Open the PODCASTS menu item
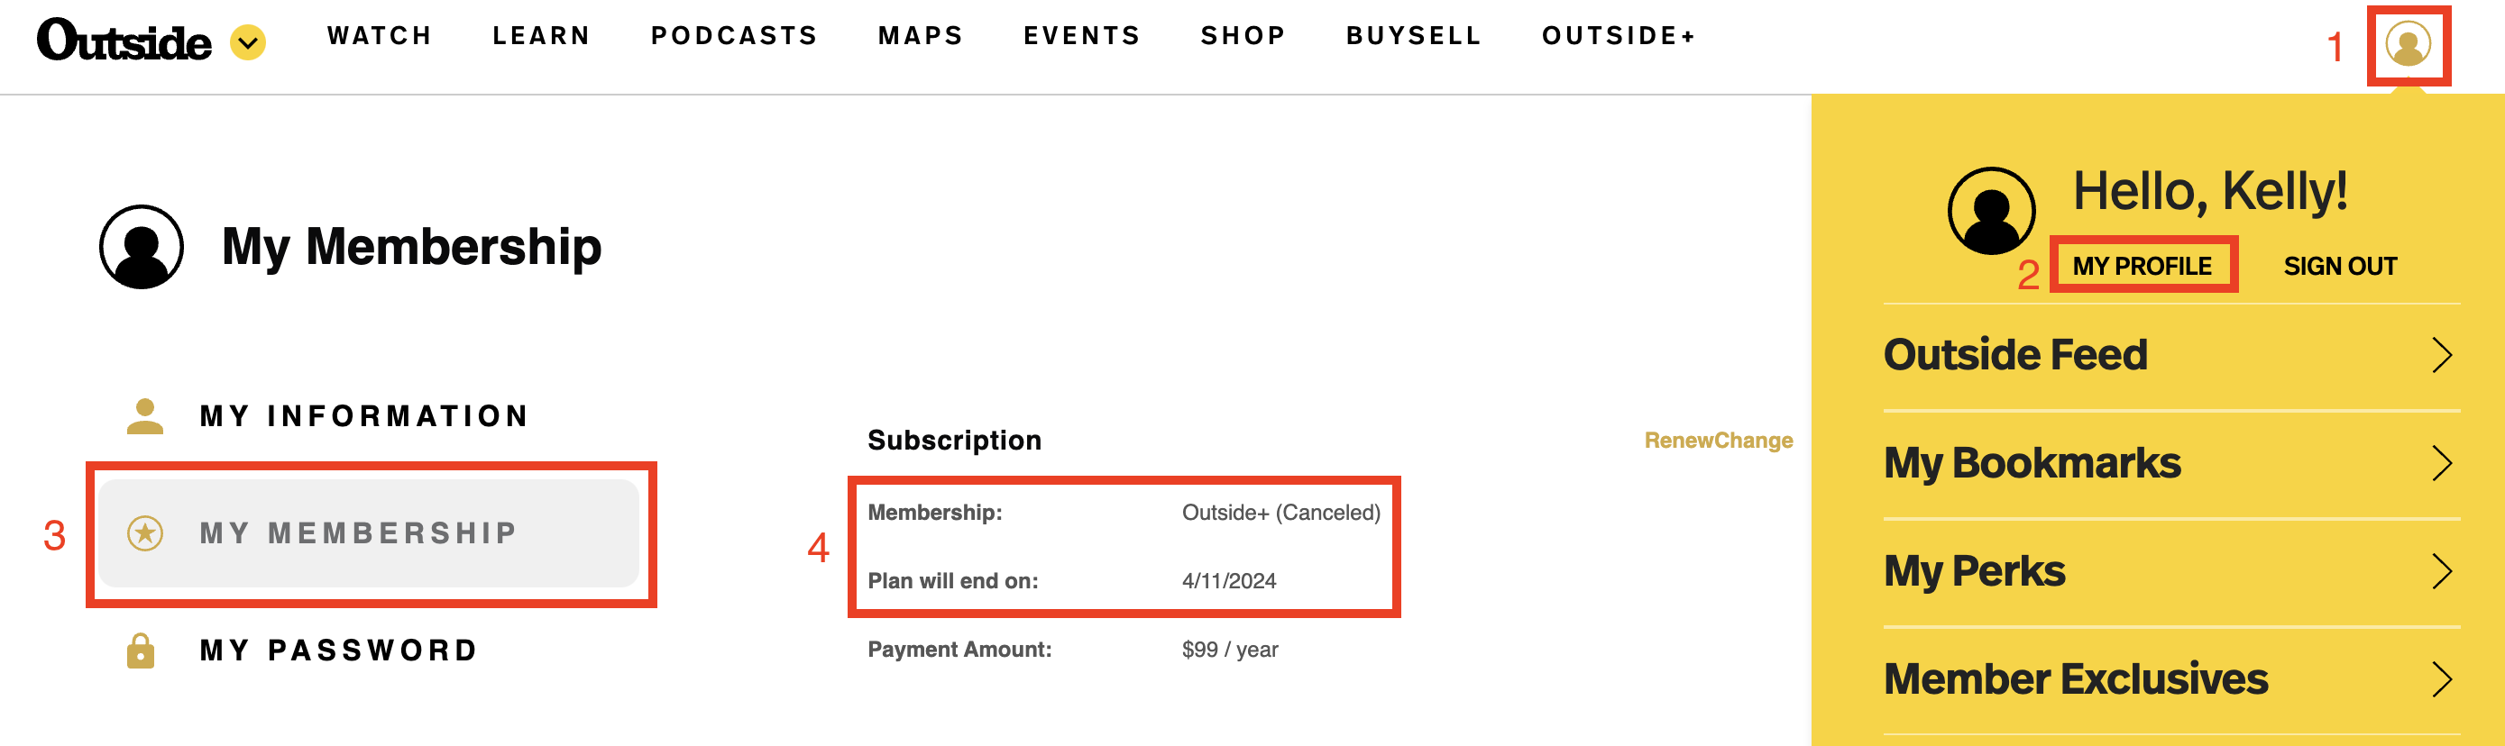 coord(734,36)
